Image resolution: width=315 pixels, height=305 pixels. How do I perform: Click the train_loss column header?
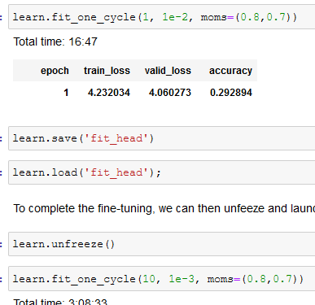coord(107,71)
